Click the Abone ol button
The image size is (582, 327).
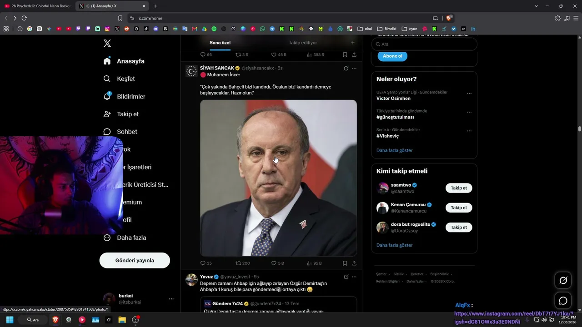[392, 56]
